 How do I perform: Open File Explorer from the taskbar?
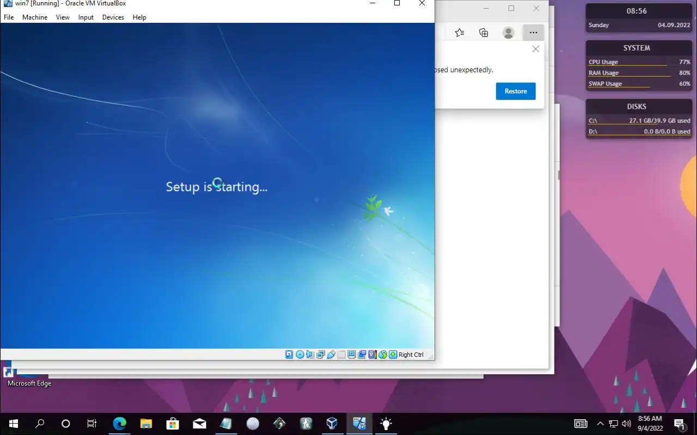pyautogui.click(x=146, y=424)
